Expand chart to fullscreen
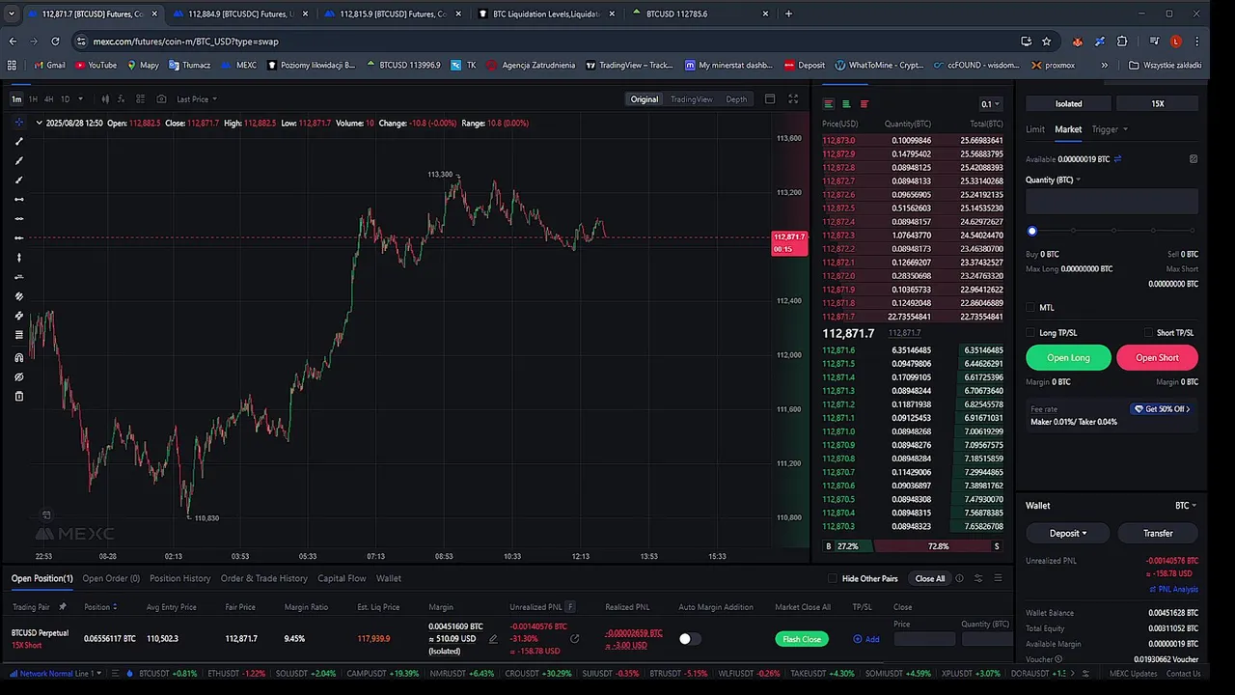This screenshot has height=695, width=1235. (x=793, y=99)
